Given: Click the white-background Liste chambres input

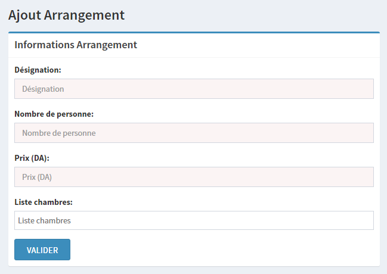Looking at the screenshot, I should coord(194,220).
